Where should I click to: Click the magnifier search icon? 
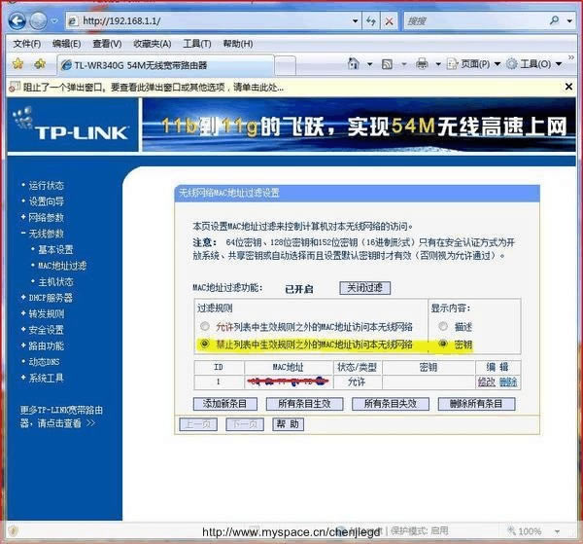point(555,20)
